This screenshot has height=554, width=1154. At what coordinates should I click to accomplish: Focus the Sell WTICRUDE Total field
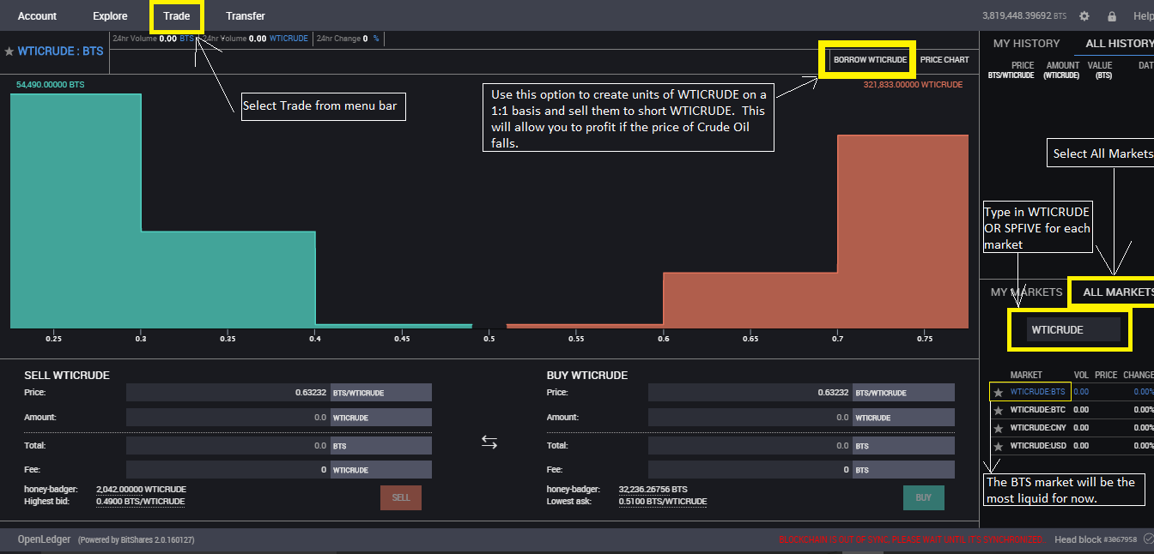pyautogui.click(x=228, y=446)
